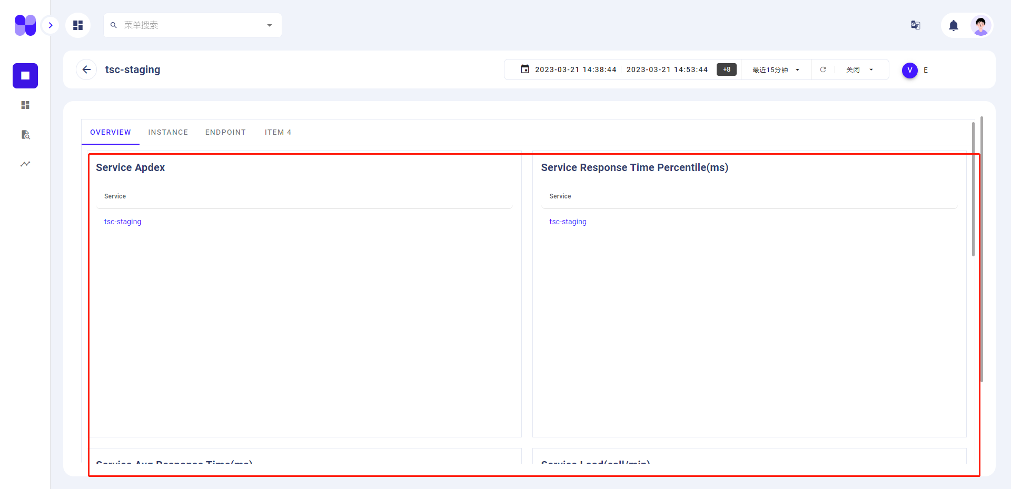The image size is (1011, 489).
Task: Click the translate language icon in the header
Action: click(915, 25)
